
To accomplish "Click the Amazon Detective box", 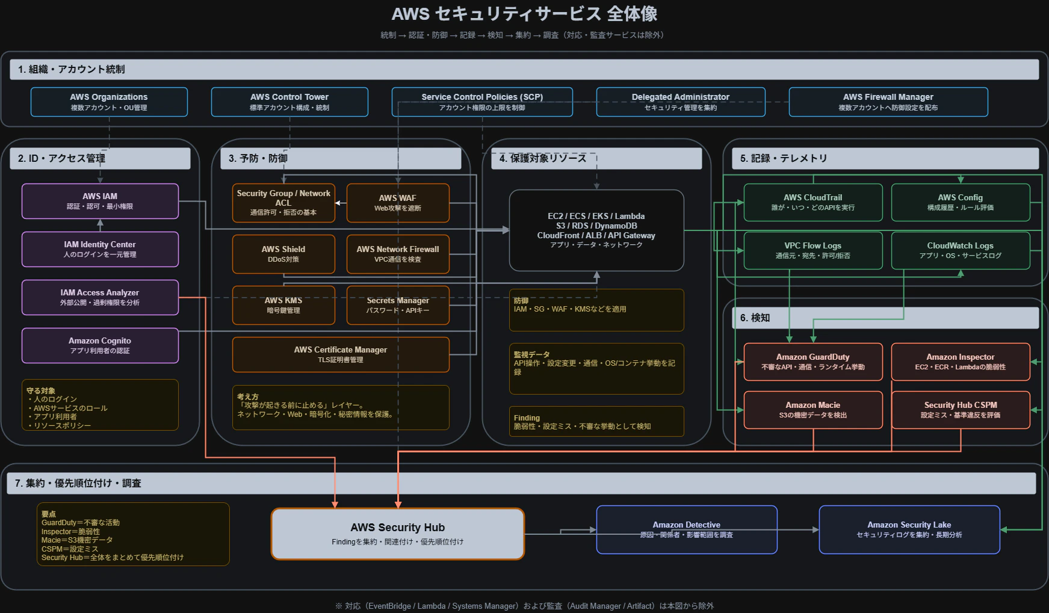I will [687, 529].
